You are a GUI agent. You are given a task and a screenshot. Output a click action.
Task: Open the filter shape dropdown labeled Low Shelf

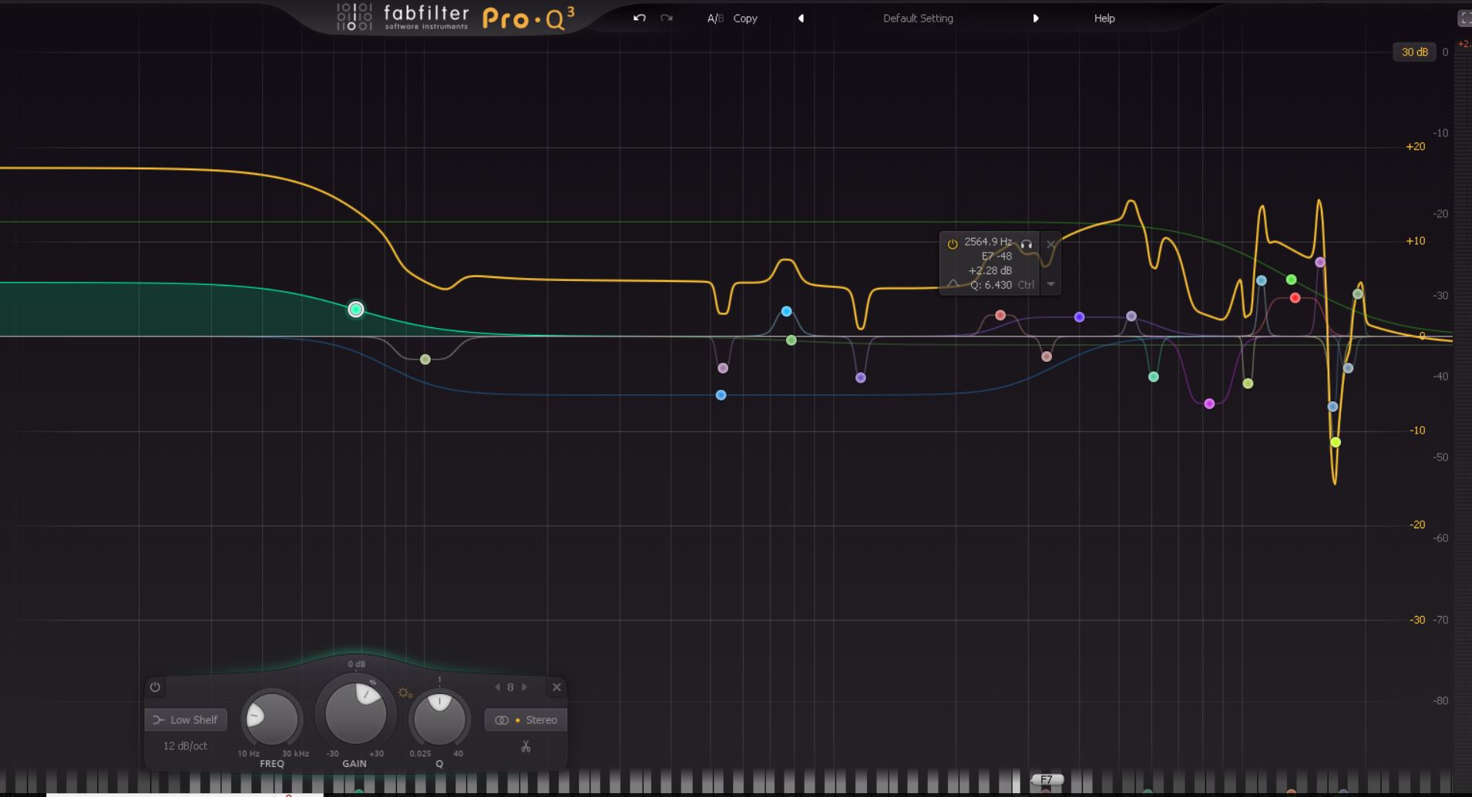pos(185,719)
